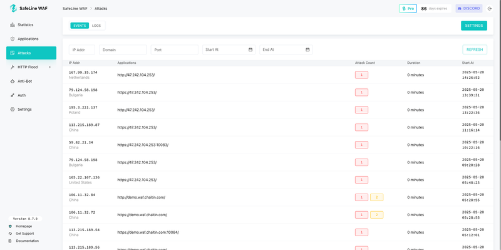Open the Start At date picker
Viewport: 501px width, 250px height.
click(x=229, y=49)
